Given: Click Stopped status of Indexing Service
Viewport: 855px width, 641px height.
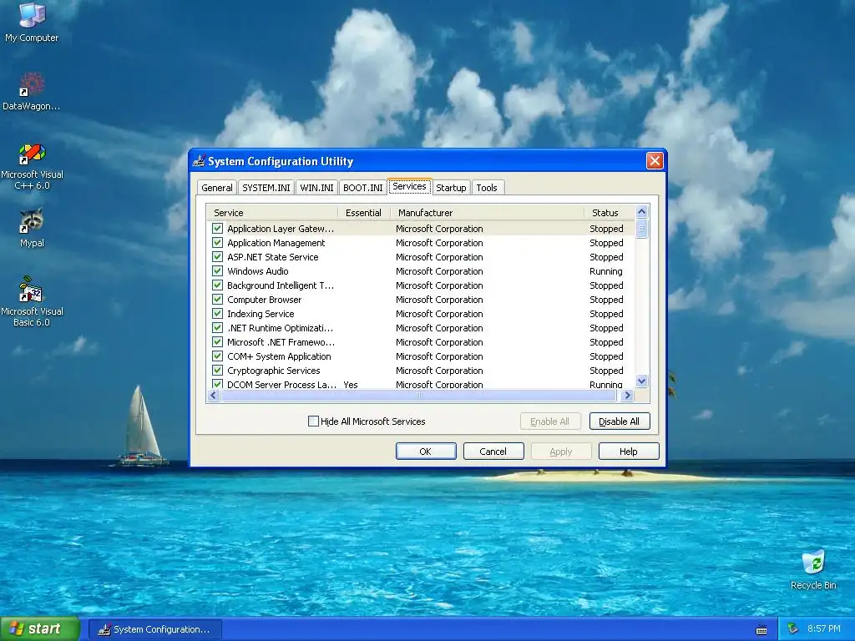Looking at the screenshot, I should [x=606, y=314].
